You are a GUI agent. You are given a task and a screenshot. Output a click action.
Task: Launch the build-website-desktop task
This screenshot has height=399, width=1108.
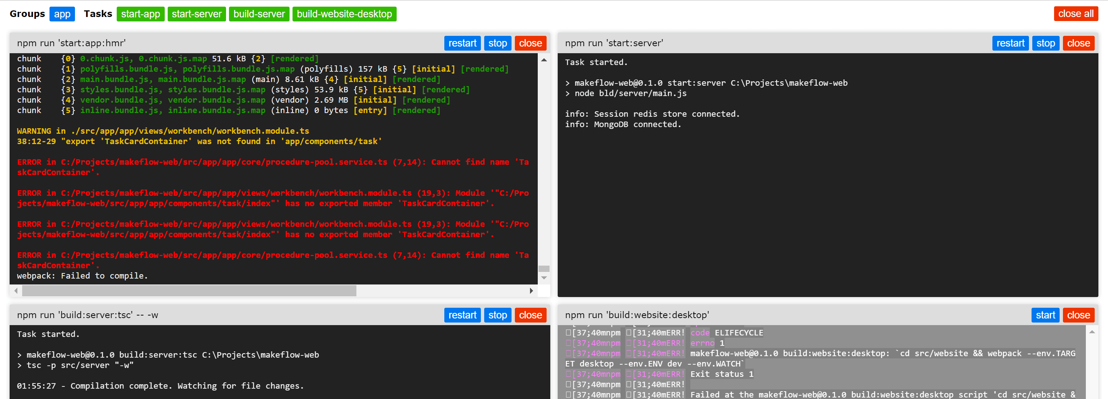[x=344, y=14]
